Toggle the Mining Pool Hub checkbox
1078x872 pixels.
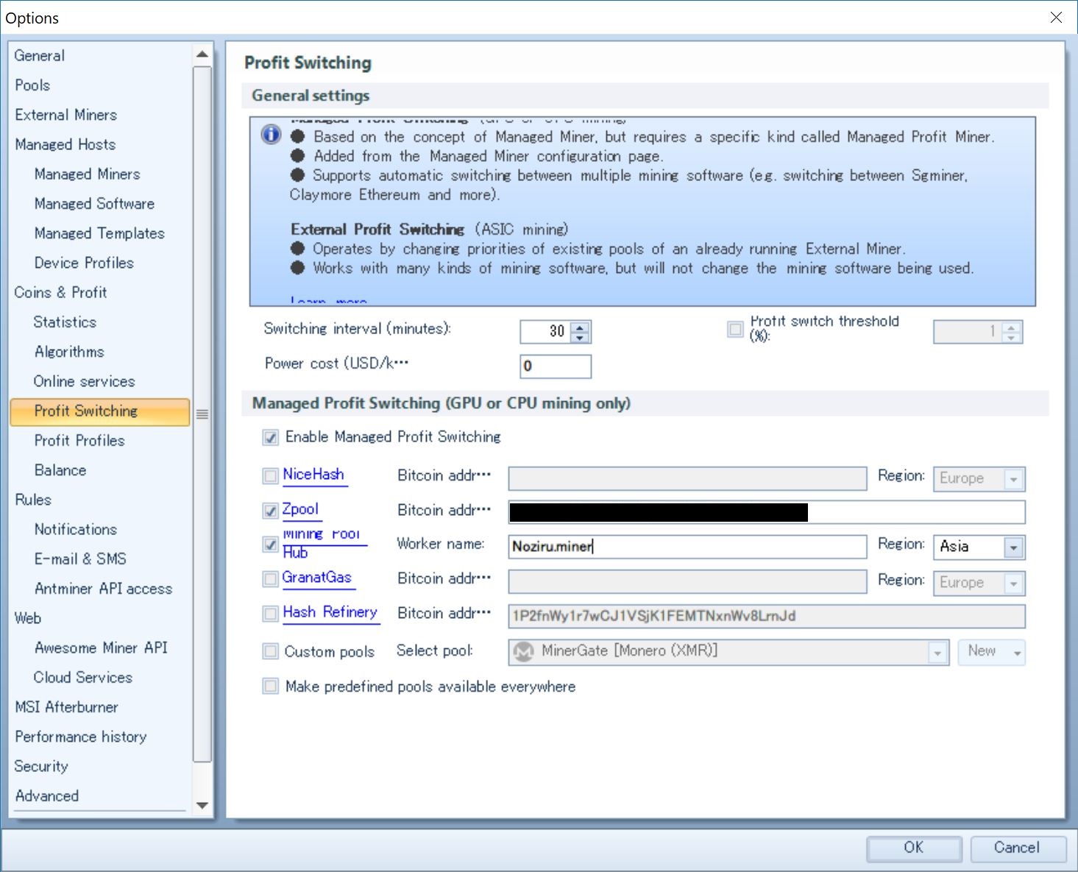click(271, 545)
